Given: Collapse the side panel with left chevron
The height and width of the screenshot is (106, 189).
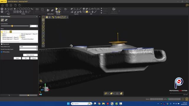Looking at the screenshot, I should (40, 17).
